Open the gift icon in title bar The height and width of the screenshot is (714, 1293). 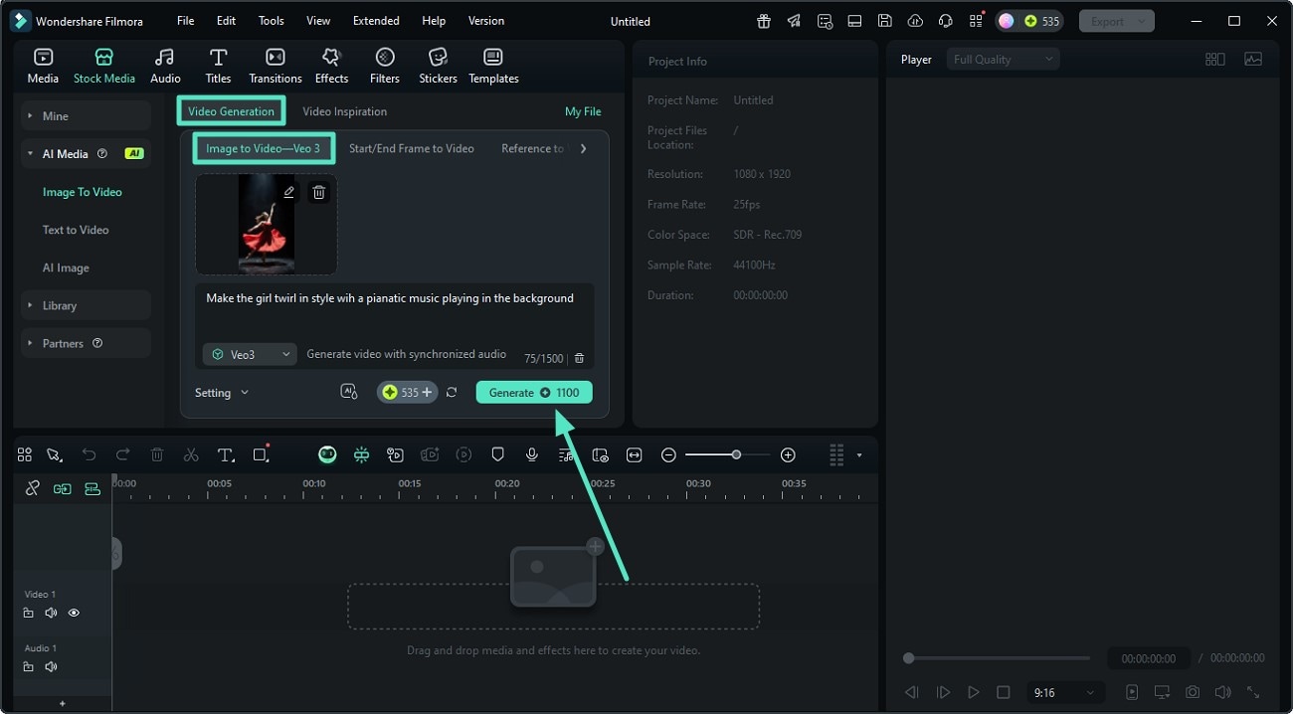click(x=763, y=21)
